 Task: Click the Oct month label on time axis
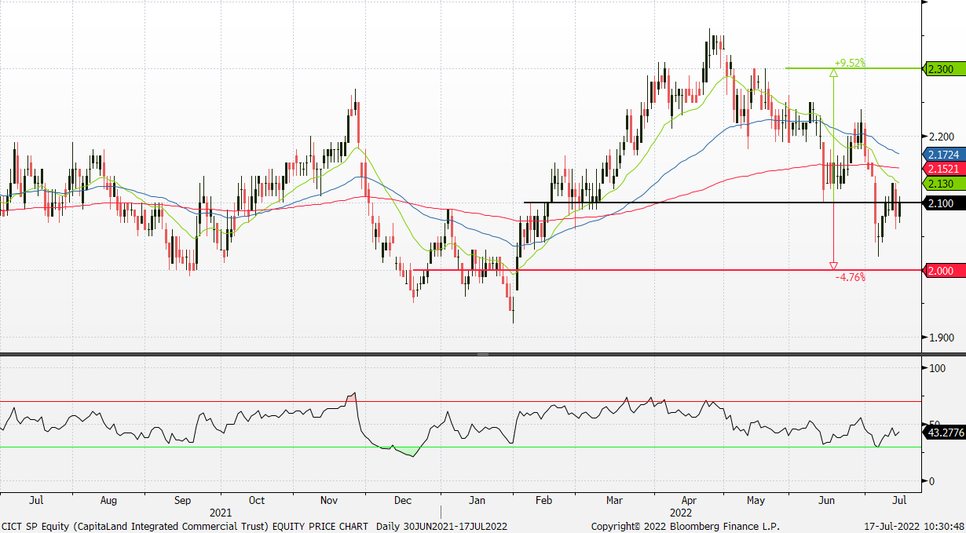256,499
